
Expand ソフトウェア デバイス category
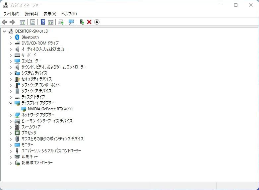(11, 91)
